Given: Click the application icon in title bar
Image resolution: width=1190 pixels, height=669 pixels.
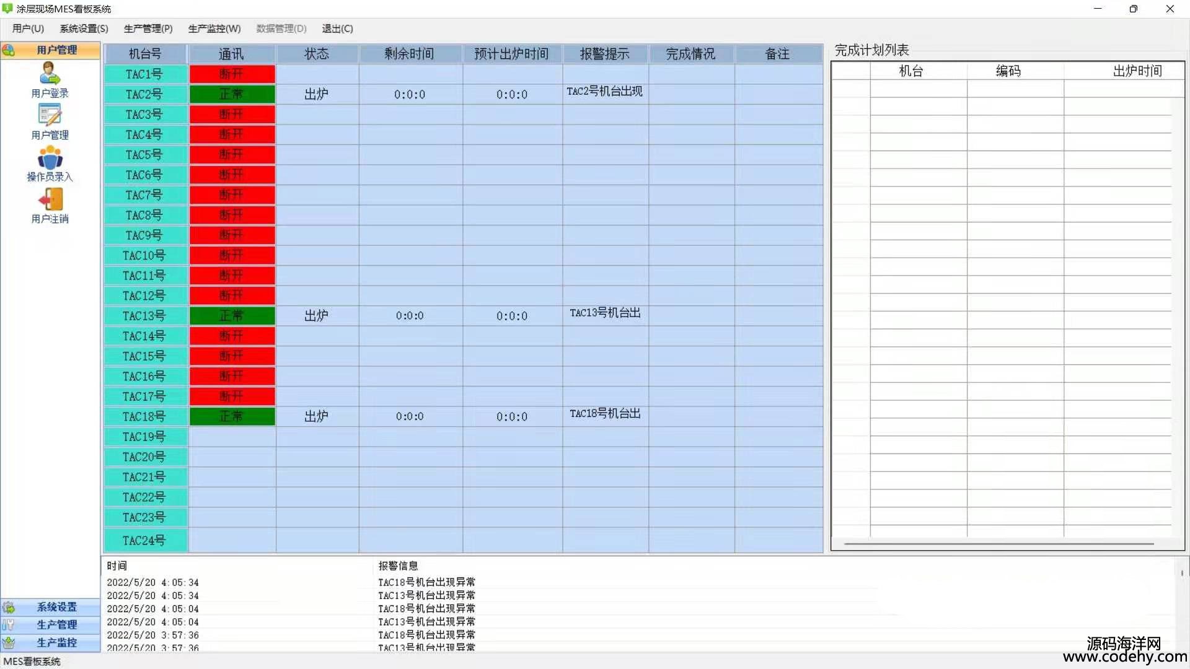Looking at the screenshot, I should [7, 9].
